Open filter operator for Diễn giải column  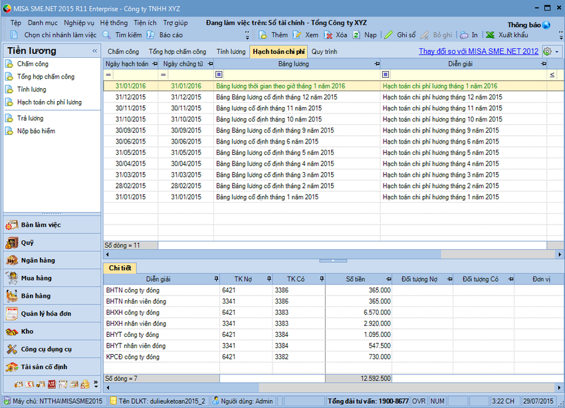[x=385, y=75]
